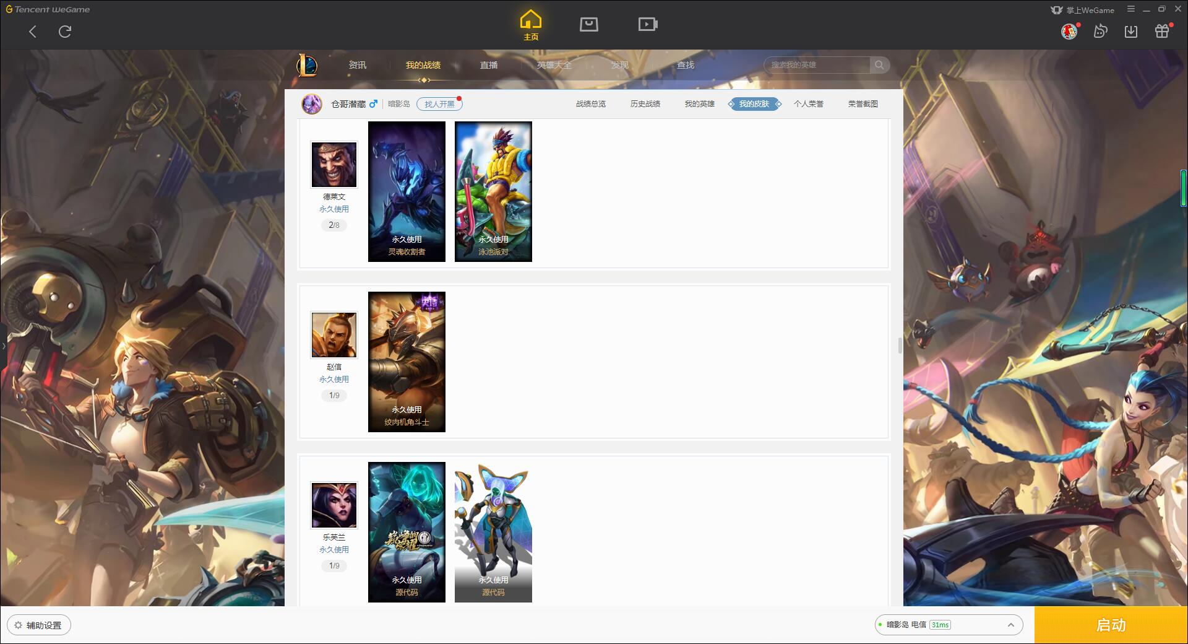The width and height of the screenshot is (1188, 644).
Task: Switch to 历史战绩 sub-tab
Action: coord(645,104)
